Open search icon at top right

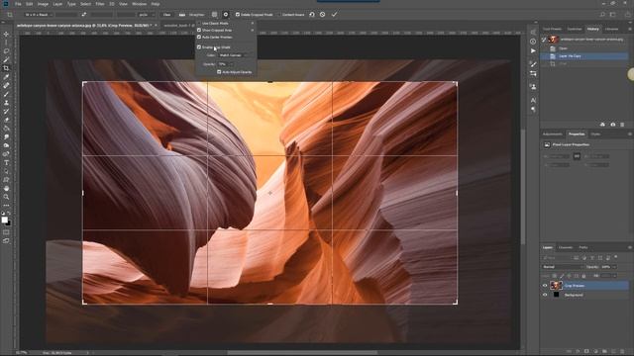click(x=602, y=15)
